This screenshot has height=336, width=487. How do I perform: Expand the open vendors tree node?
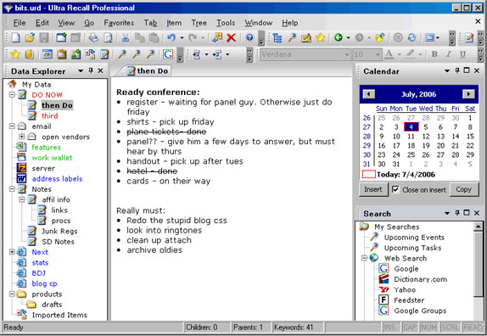(x=22, y=137)
